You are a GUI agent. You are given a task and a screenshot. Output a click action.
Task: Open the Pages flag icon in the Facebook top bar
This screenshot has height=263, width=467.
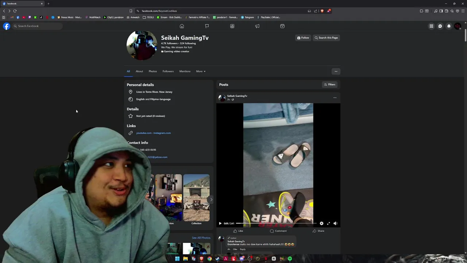click(x=207, y=26)
